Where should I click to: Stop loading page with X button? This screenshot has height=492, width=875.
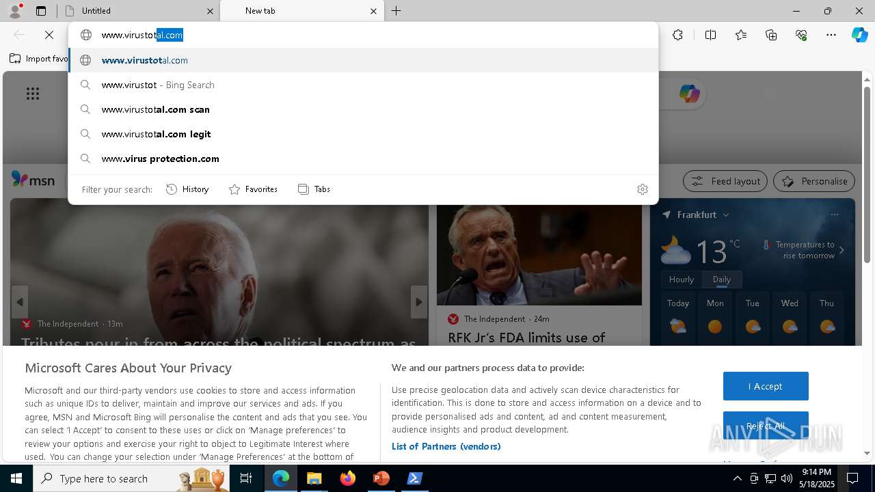(x=49, y=35)
